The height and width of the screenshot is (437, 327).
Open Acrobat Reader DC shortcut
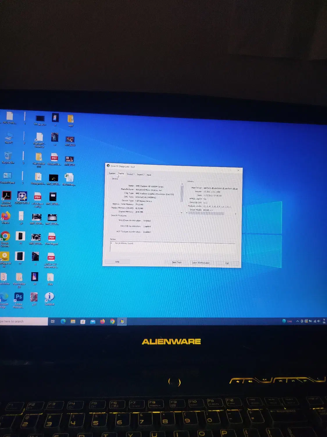point(6,196)
